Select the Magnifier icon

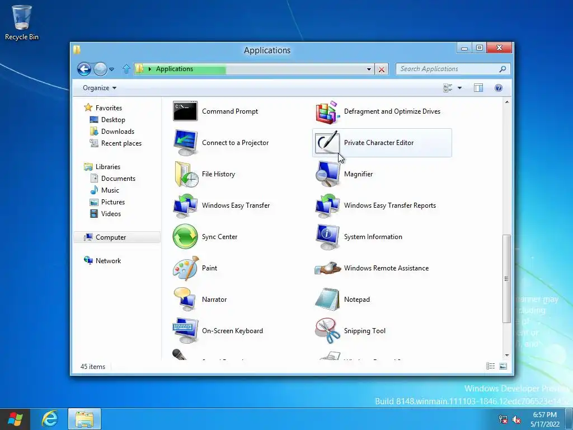coord(327,174)
